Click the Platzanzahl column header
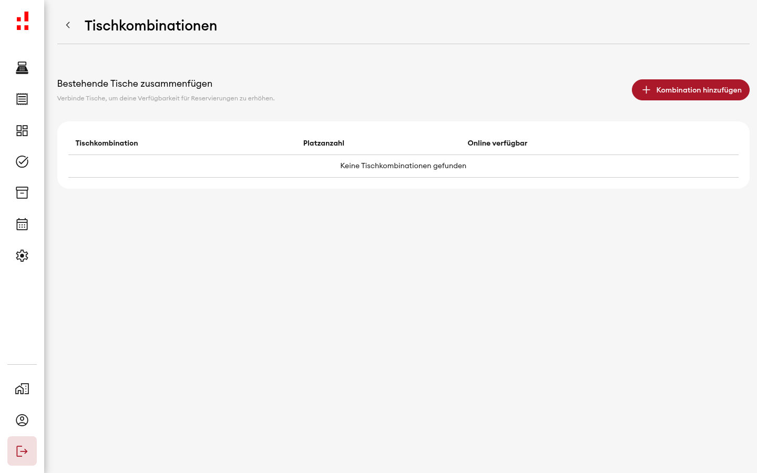This screenshot has height=473, width=757. tap(324, 143)
